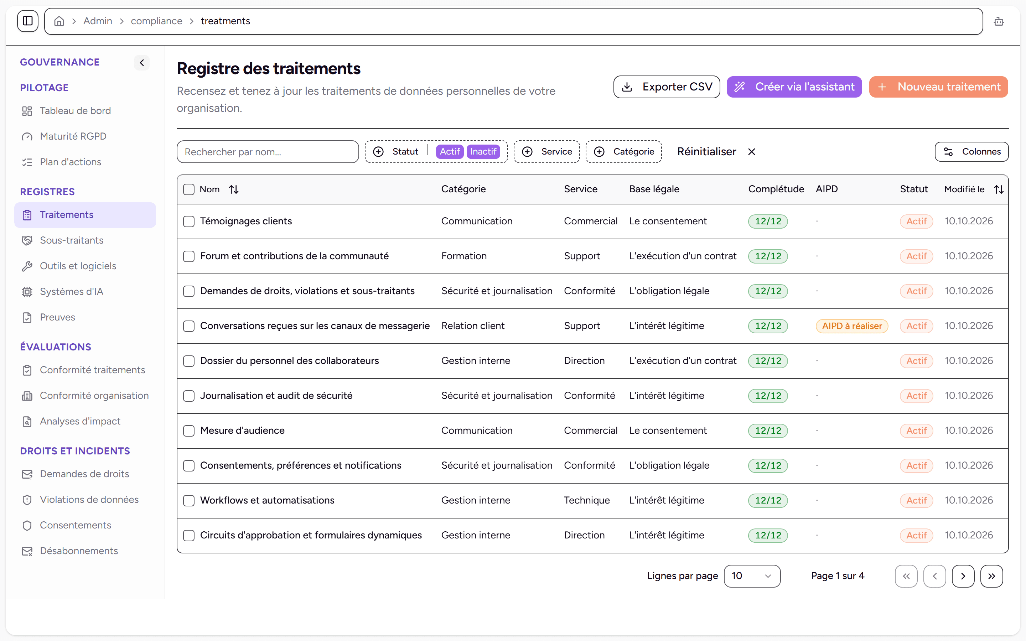This screenshot has height=641, width=1026.
Task: Reset filters with Réinitialiser
Action: pos(716,152)
